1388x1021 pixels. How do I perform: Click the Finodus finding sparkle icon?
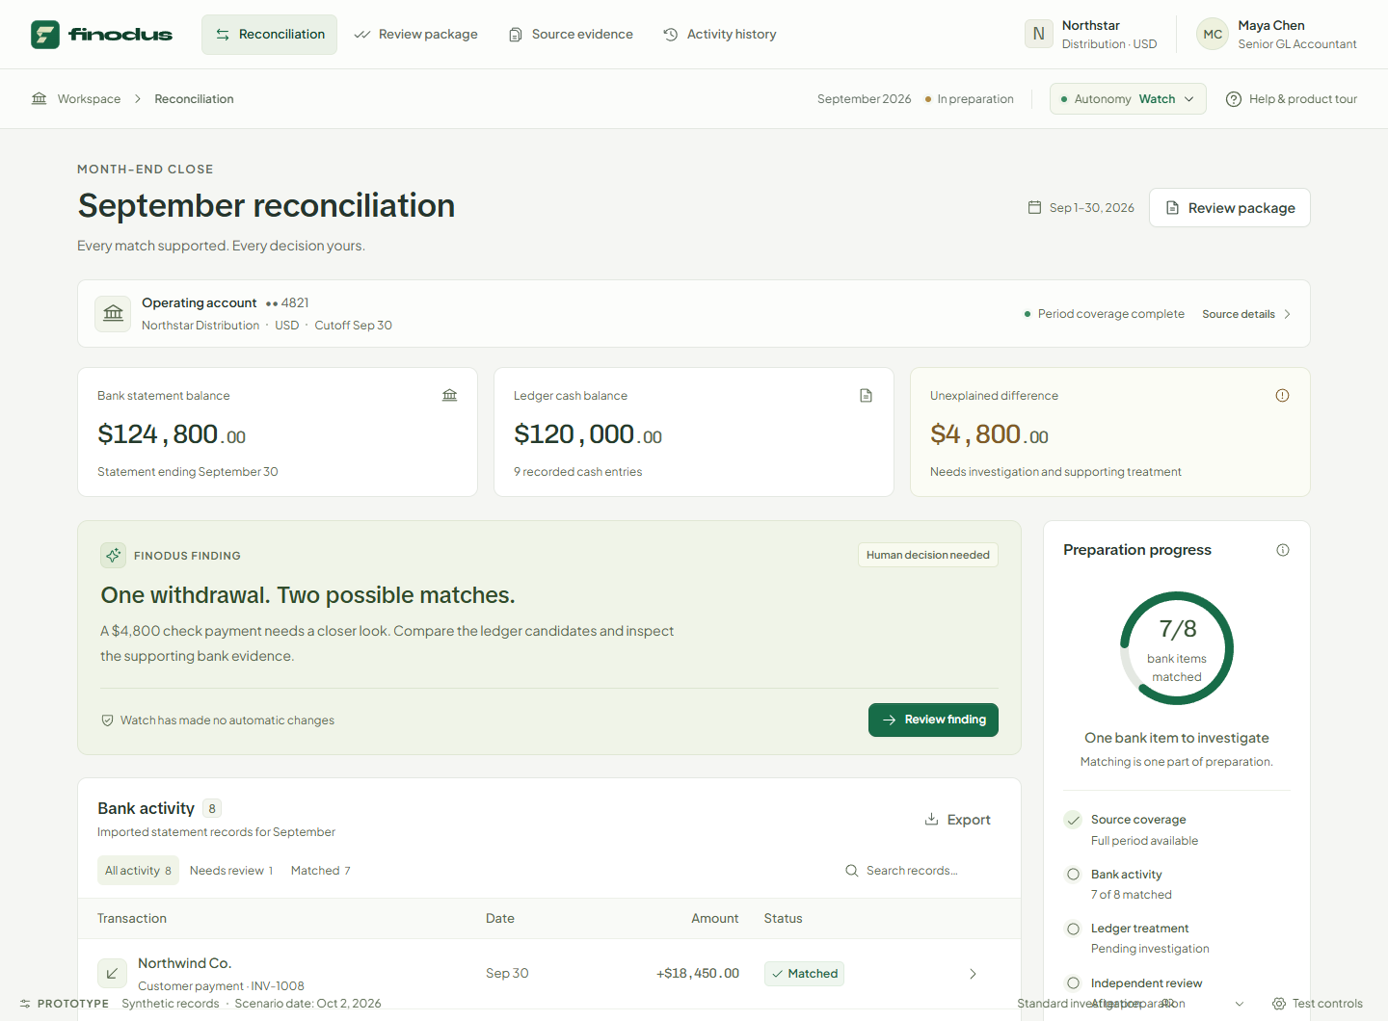pos(114,555)
